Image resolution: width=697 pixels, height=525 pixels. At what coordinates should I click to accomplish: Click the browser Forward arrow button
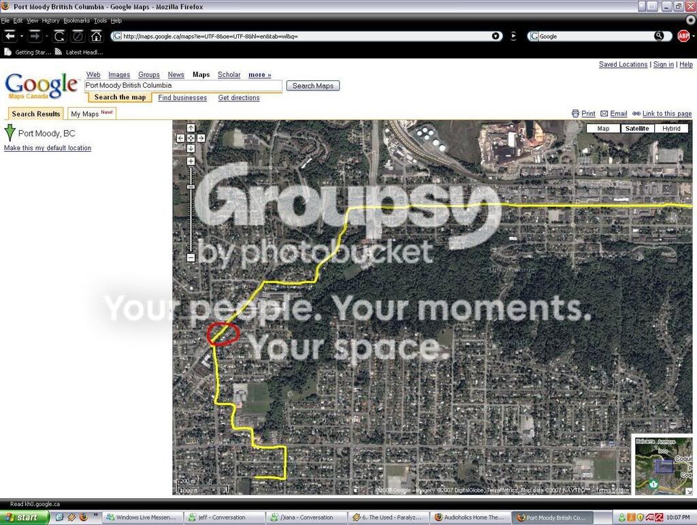[x=34, y=36]
